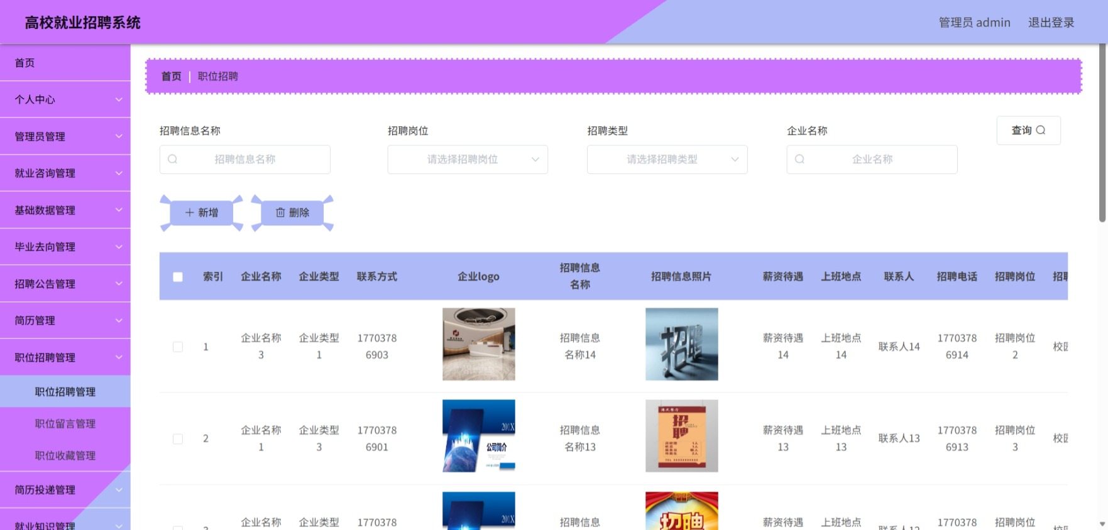
Task: Click the 薪资待遇 column header
Action: (783, 276)
